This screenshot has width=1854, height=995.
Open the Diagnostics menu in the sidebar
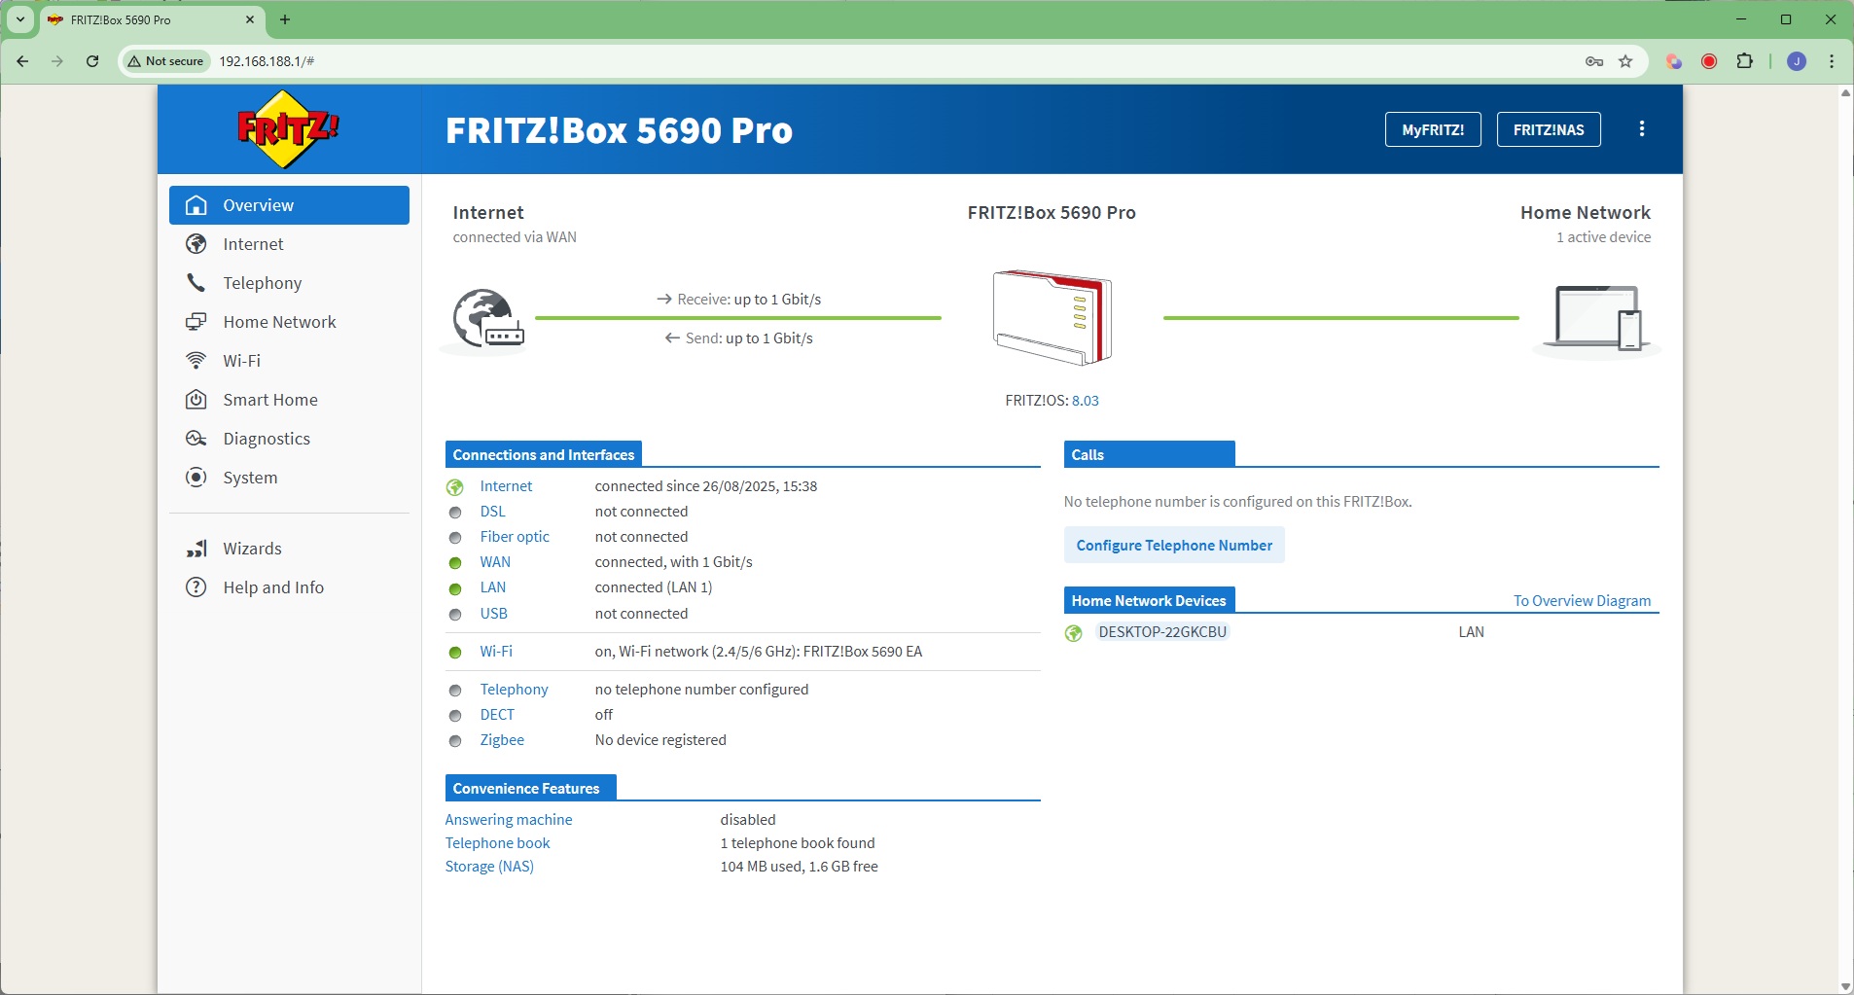click(289, 439)
